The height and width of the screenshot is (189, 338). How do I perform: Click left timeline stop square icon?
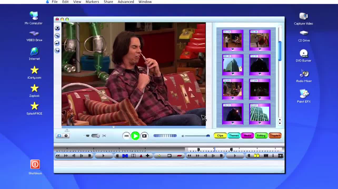pyautogui.click(x=90, y=156)
